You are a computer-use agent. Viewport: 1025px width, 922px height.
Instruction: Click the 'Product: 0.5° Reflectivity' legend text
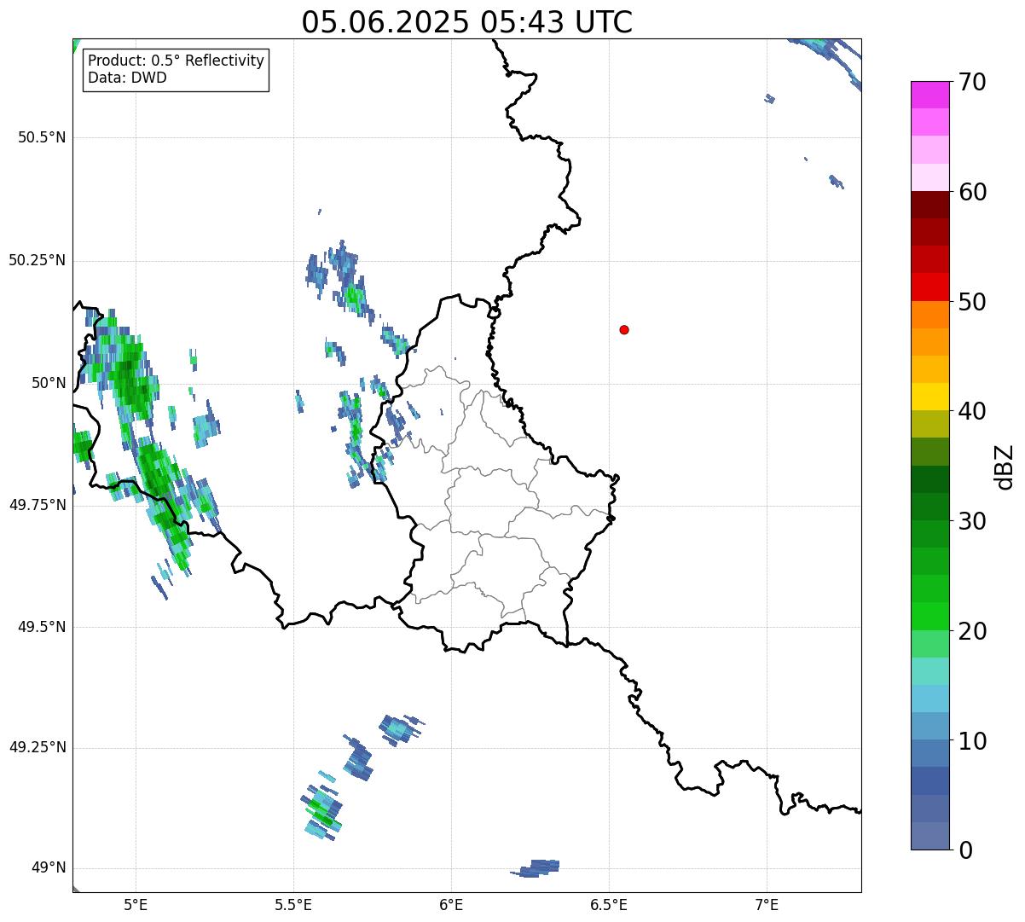pos(176,61)
